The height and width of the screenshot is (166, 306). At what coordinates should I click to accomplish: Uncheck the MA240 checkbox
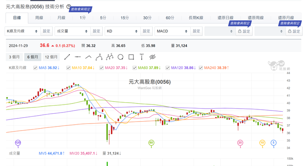point(200,68)
